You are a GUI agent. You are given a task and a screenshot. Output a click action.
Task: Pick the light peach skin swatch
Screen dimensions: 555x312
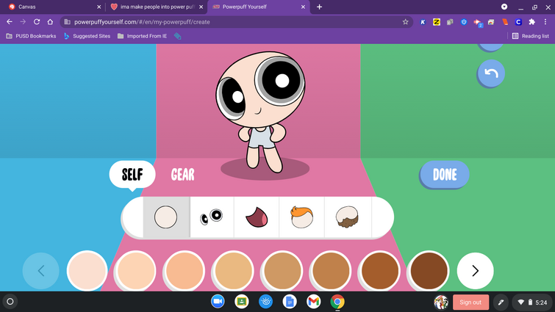pyautogui.click(x=135, y=271)
